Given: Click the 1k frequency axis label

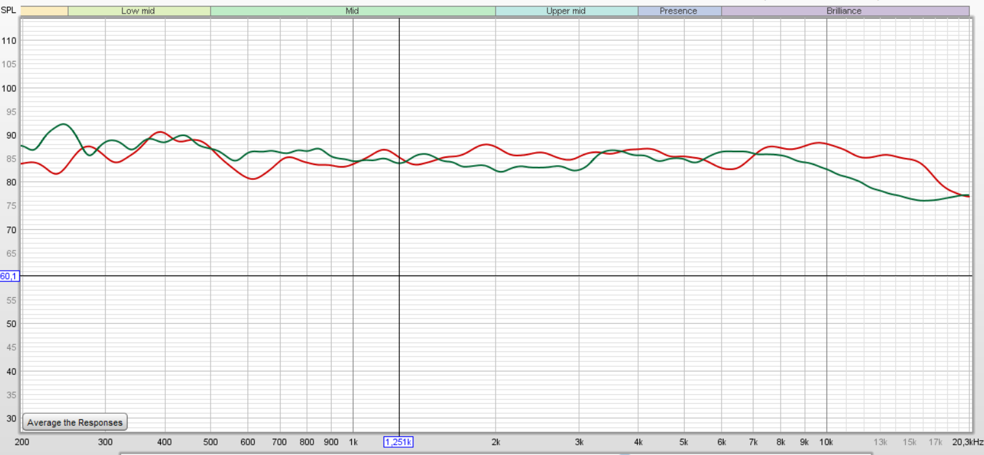Looking at the screenshot, I should [353, 442].
